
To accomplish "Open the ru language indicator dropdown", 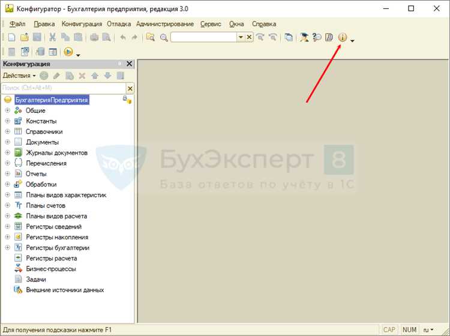I will 428,330.
